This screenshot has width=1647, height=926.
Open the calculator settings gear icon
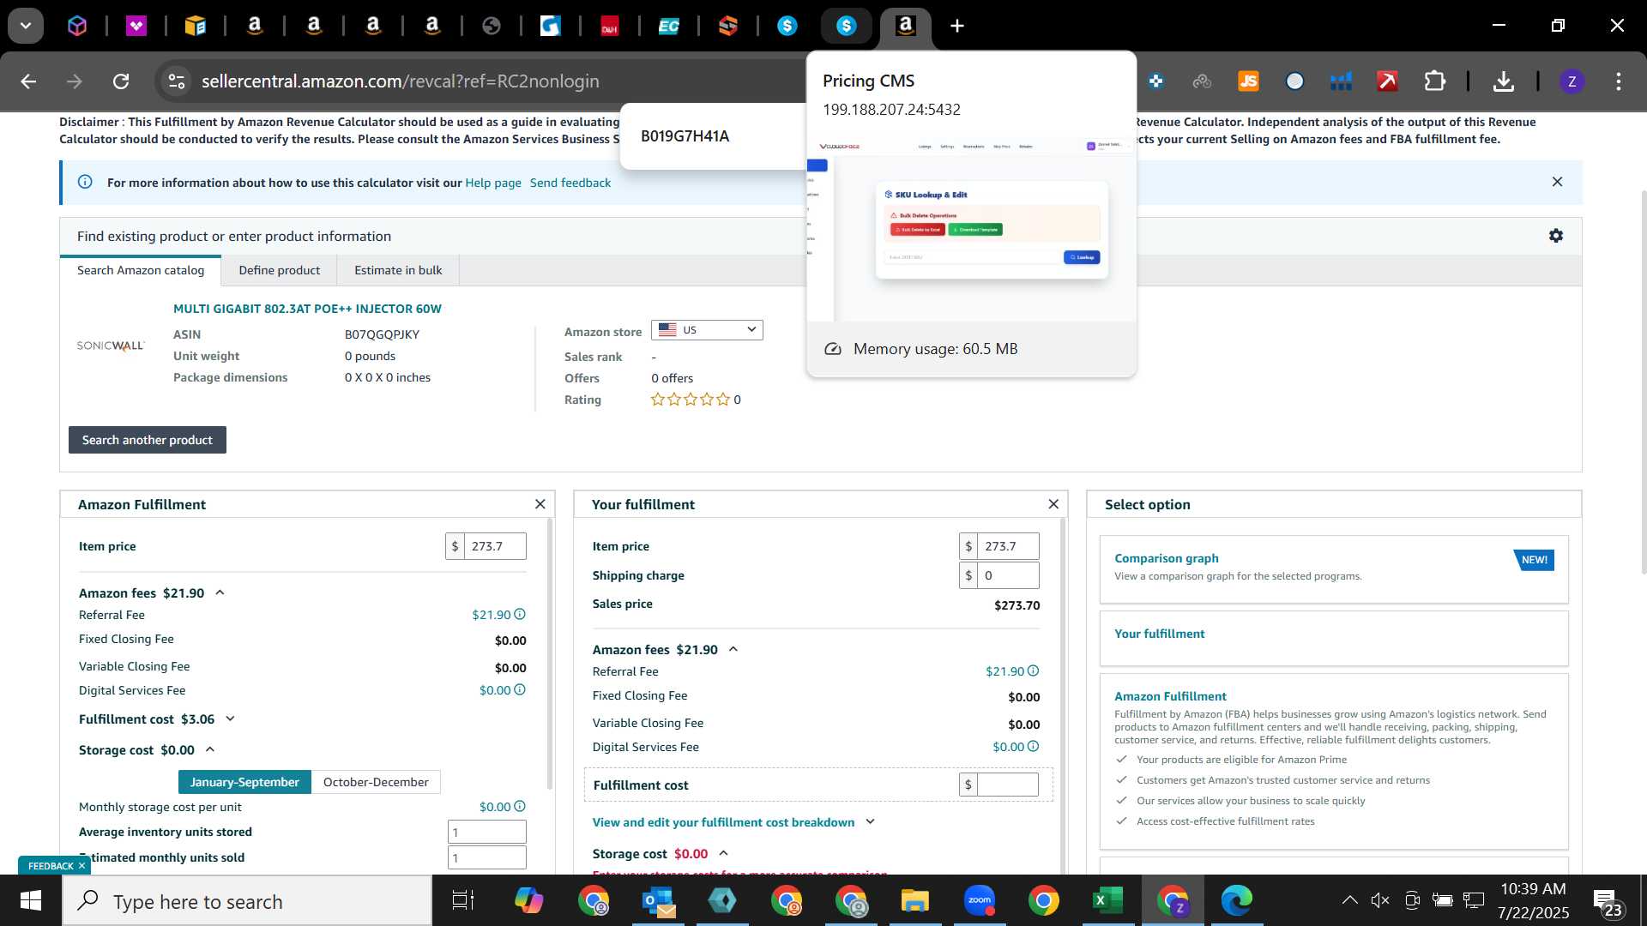click(1556, 236)
